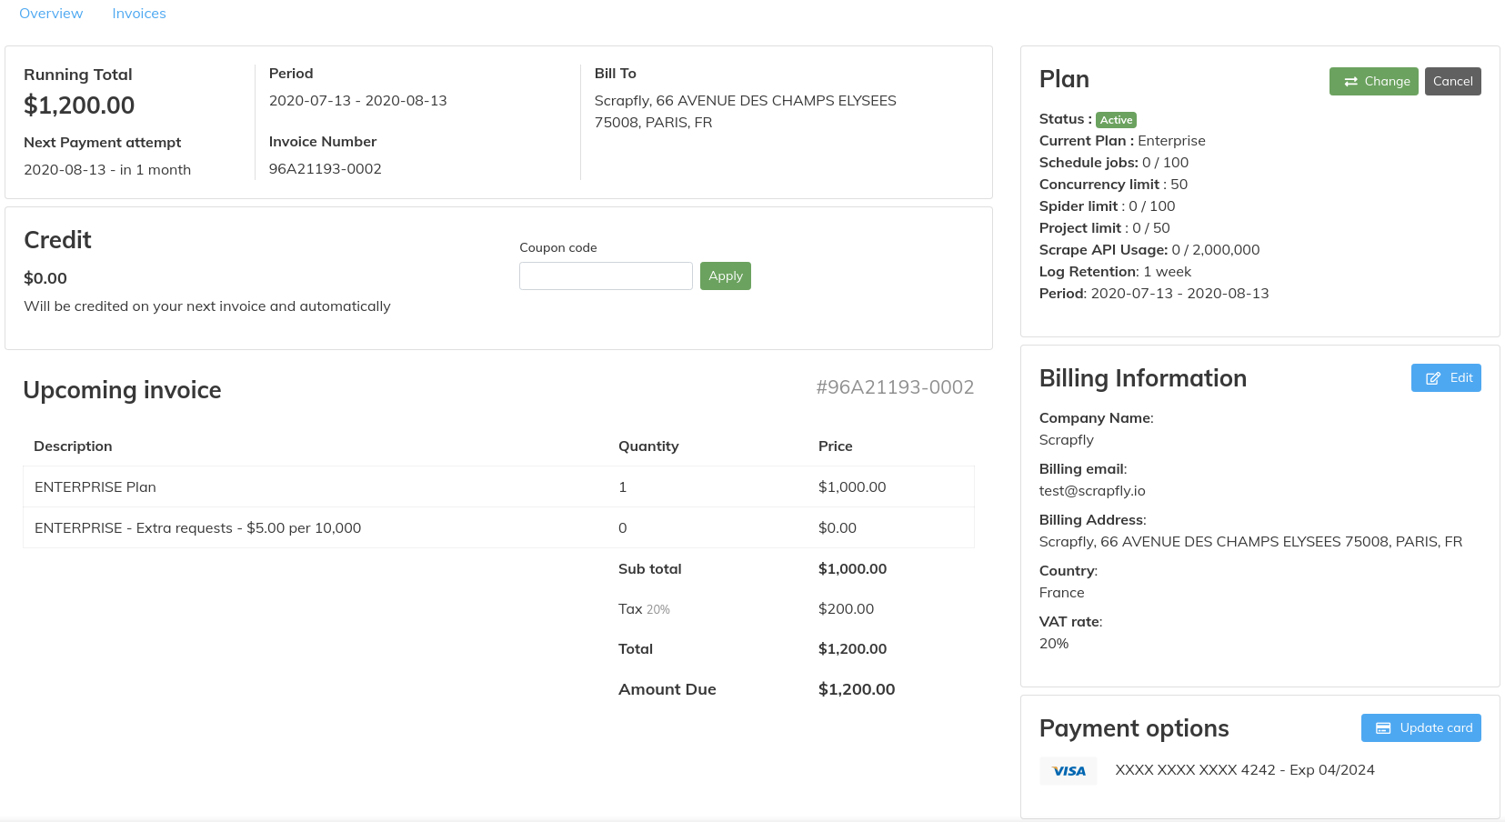Select the ENTERPRISE Plan invoice row
Viewport: 1505px width, 822px height.
click(x=95, y=486)
